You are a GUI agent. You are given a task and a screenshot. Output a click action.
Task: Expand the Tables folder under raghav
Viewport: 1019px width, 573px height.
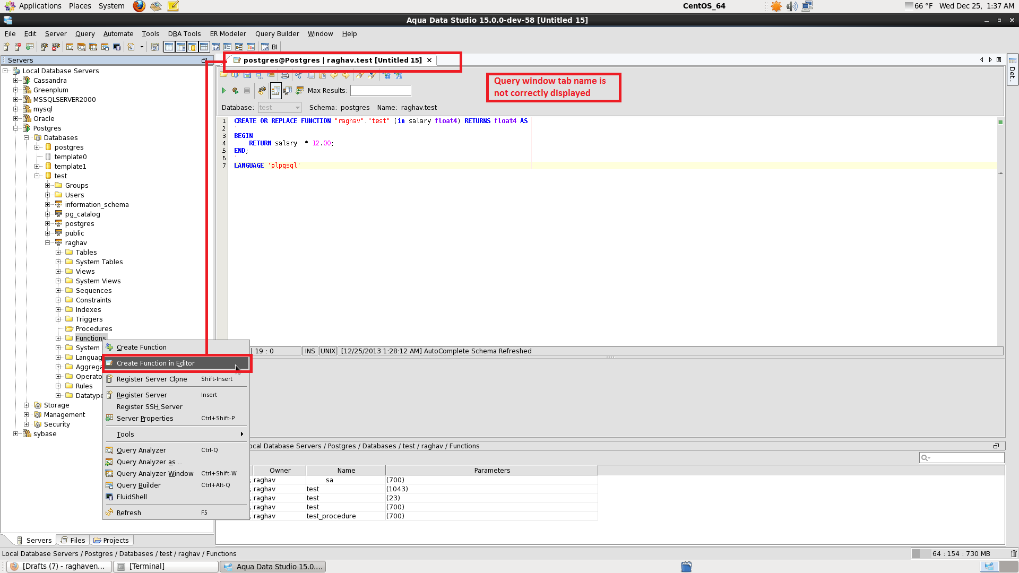click(x=58, y=253)
